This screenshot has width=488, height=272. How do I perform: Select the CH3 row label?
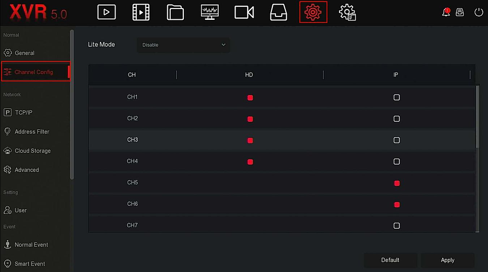click(x=132, y=140)
